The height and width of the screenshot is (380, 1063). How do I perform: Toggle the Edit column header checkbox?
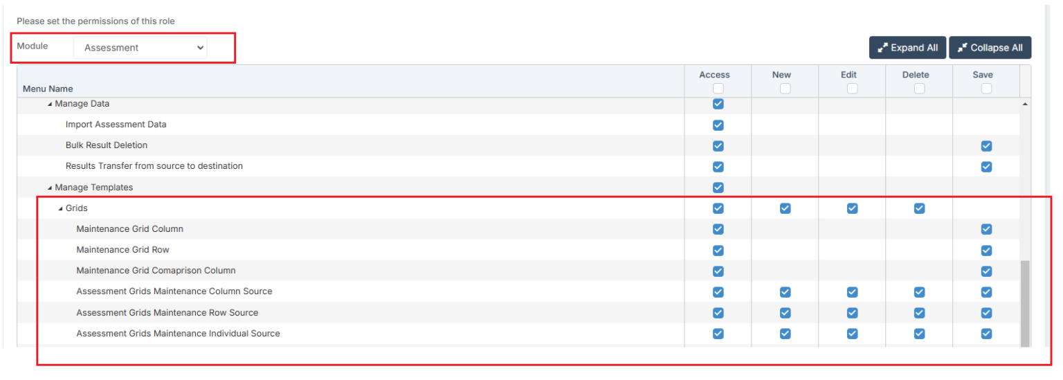tap(852, 89)
